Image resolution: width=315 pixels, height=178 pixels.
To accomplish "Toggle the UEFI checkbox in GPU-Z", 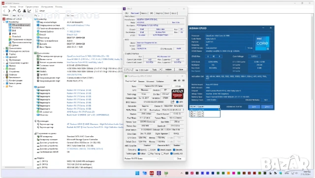I will pos(177,102).
